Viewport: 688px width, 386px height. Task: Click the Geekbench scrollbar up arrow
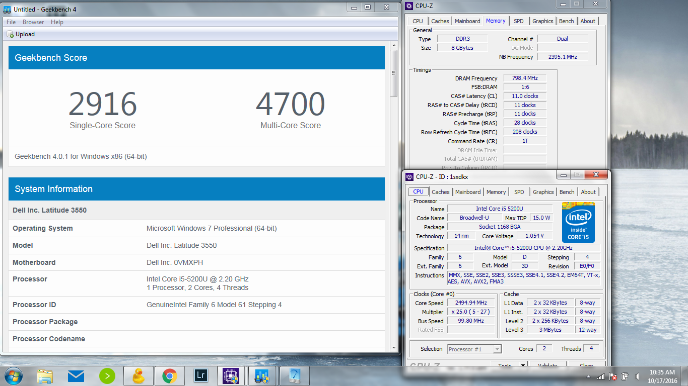click(x=393, y=46)
